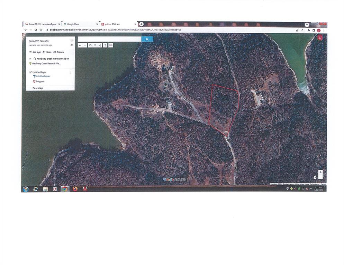Click the Undo arrow in map toolbar
The width and height of the screenshot is (344, 265).
click(80, 46)
